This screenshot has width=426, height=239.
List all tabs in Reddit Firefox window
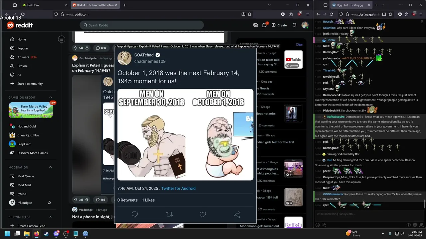pos(269,5)
